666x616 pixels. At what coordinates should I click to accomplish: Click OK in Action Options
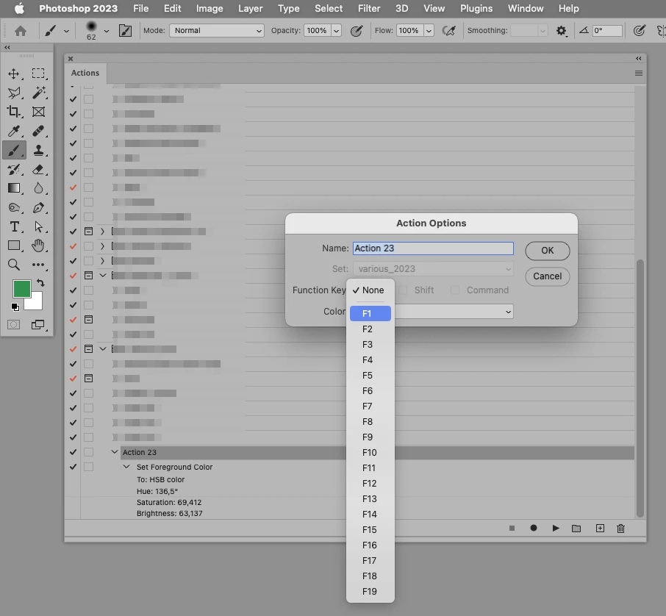[x=548, y=251]
